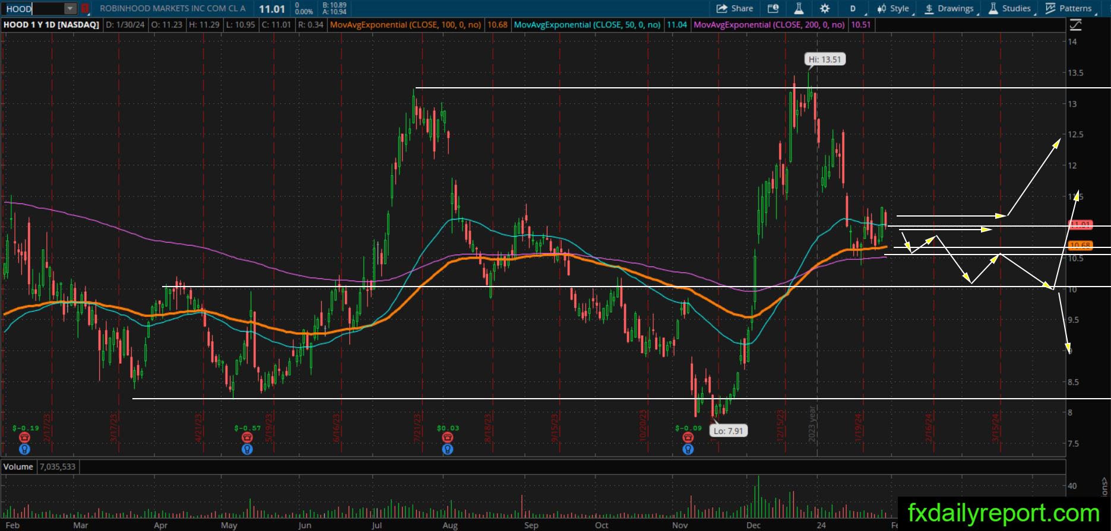This screenshot has height=531, width=1111.
Task: Click May blue conference call bulb icon
Action: tap(247, 449)
